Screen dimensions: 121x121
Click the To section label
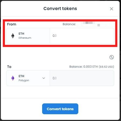(x=9, y=67)
